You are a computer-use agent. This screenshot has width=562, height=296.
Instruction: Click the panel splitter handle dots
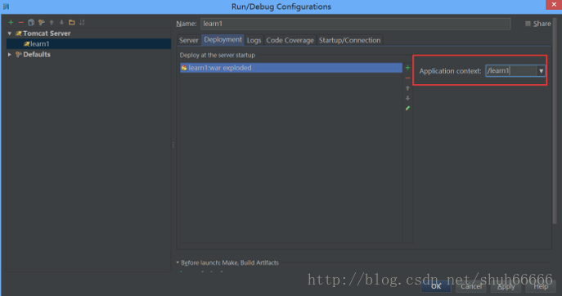(x=173, y=145)
